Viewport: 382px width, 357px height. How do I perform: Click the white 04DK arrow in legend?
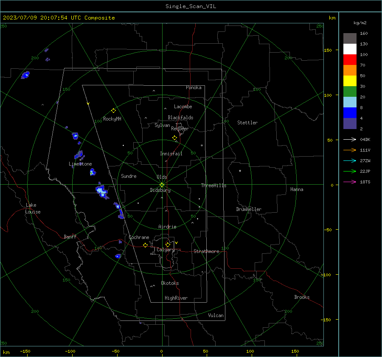pos(350,139)
